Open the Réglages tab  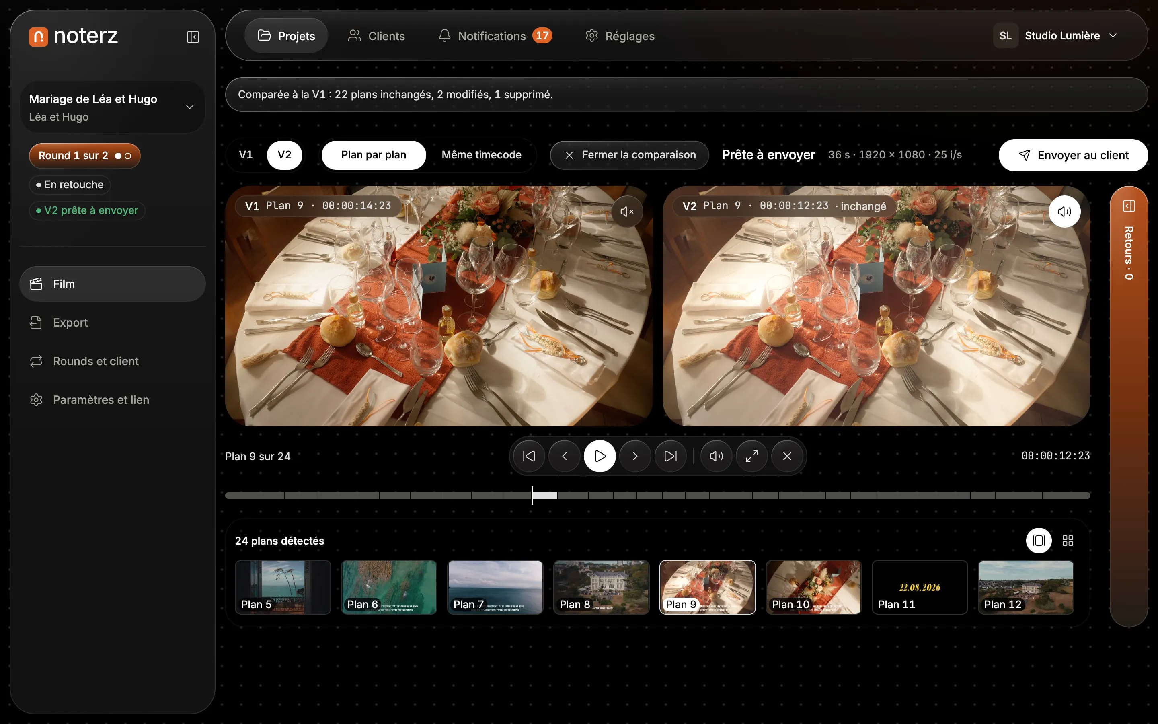(x=620, y=36)
